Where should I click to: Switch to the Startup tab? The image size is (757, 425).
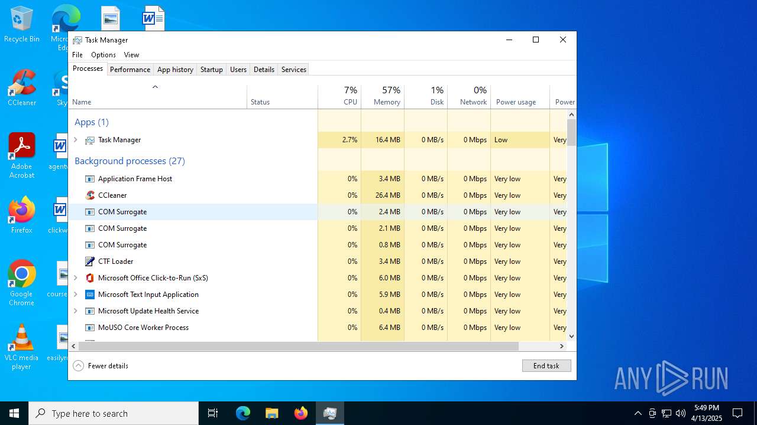click(x=212, y=70)
